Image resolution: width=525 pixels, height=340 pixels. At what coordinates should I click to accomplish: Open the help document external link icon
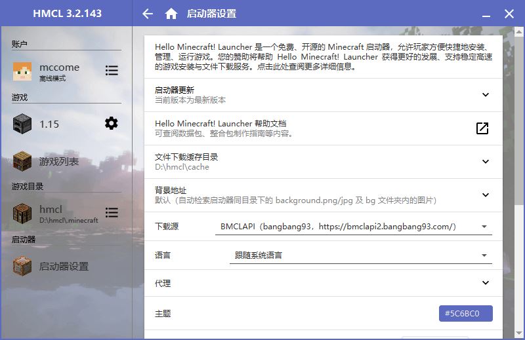pyautogui.click(x=482, y=128)
